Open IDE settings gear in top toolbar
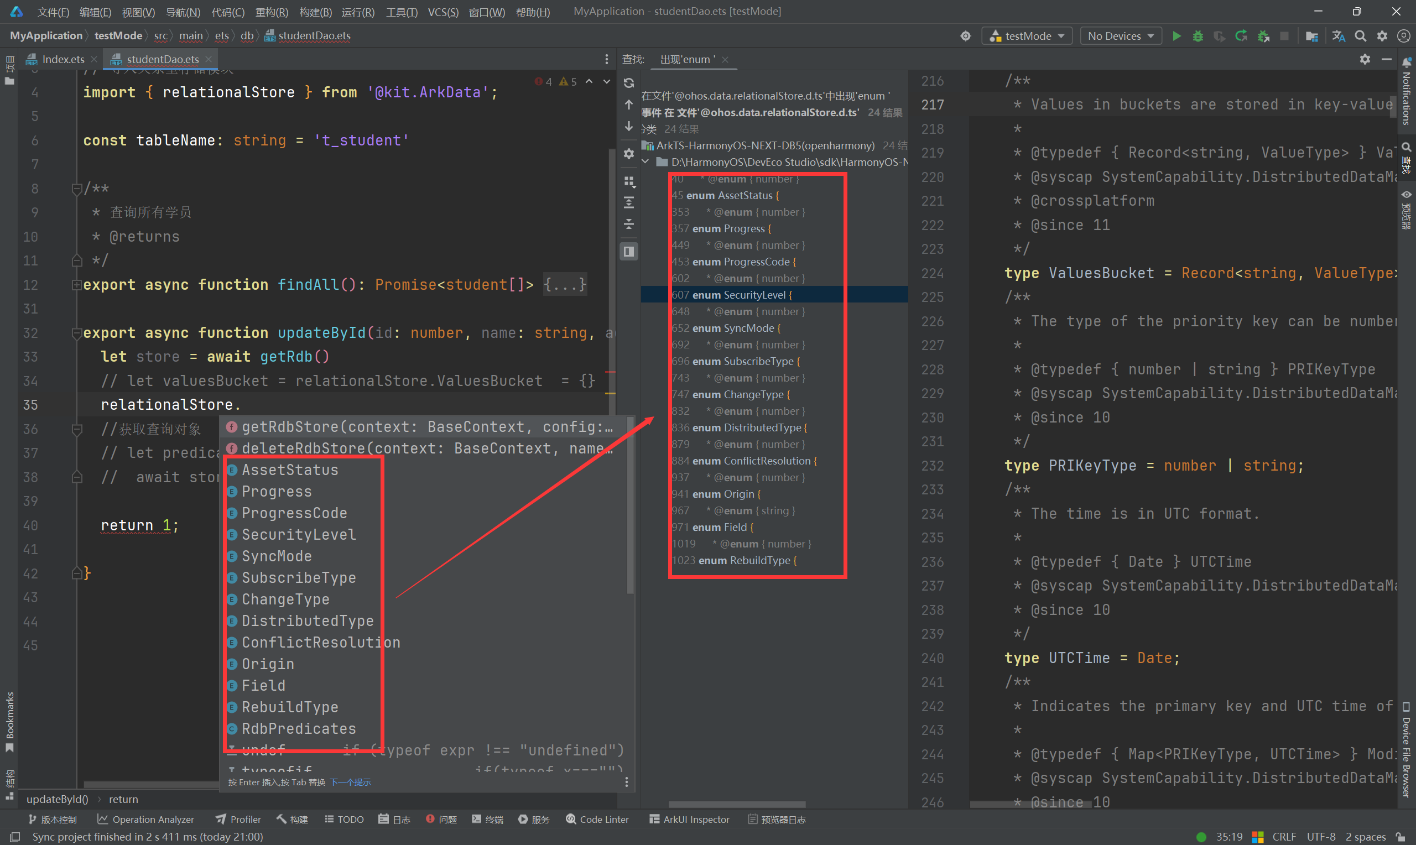1416x845 pixels. point(1382,36)
